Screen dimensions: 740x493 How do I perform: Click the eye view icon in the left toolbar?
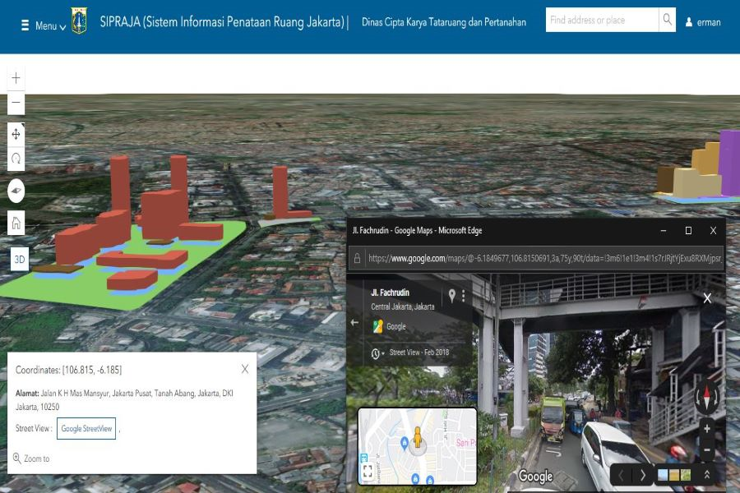coord(16,191)
